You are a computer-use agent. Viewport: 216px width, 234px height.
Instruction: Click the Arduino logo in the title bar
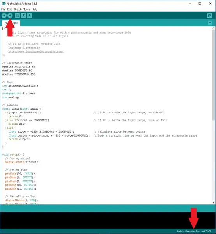4,4
